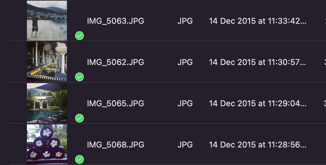This screenshot has height=165, width=326.
Task: Click the date 14 Dec 2015 at 11:33:42
Action: tap(257, 21)
